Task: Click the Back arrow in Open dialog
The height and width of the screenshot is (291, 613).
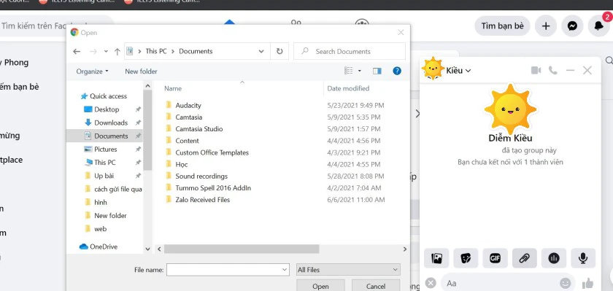Action: pos(77,51)
